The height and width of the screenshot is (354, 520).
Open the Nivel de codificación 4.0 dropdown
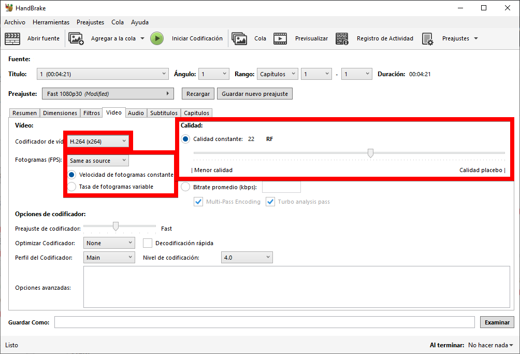tap(247, 258)
